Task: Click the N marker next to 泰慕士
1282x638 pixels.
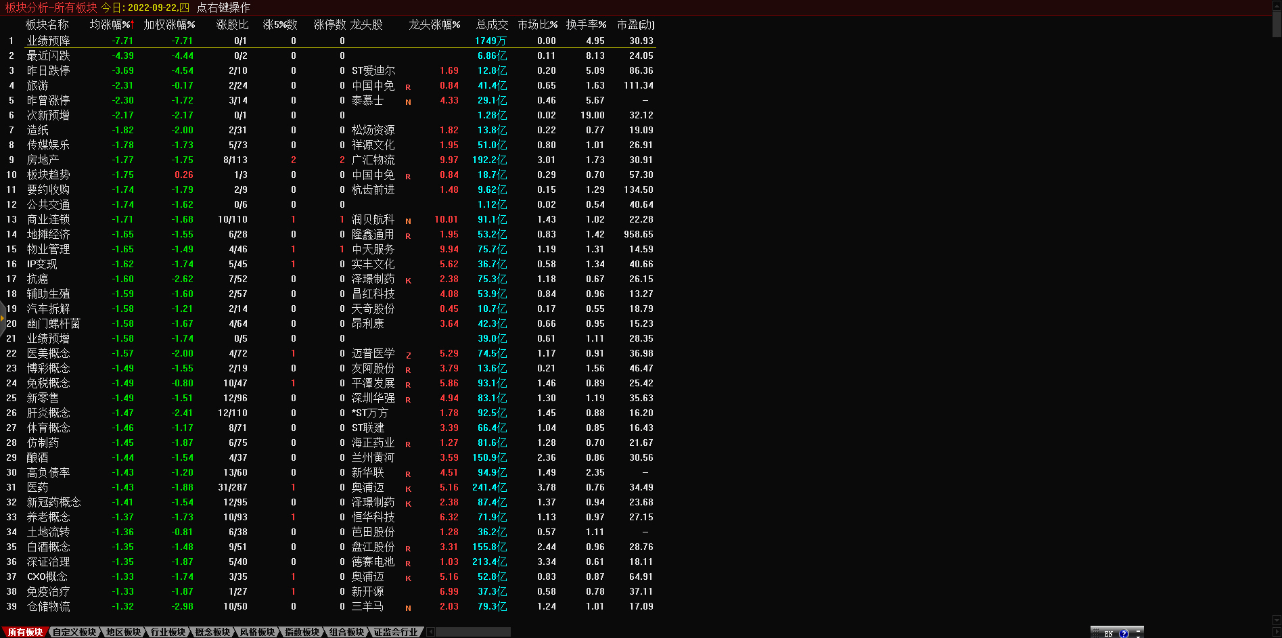Action: coord(408,102)
